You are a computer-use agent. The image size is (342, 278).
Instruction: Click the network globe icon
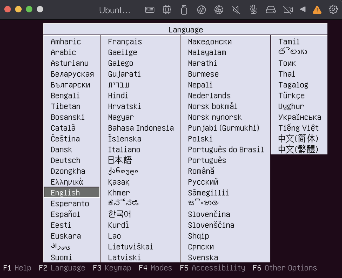pyautogui.click(x=219, y=10)
